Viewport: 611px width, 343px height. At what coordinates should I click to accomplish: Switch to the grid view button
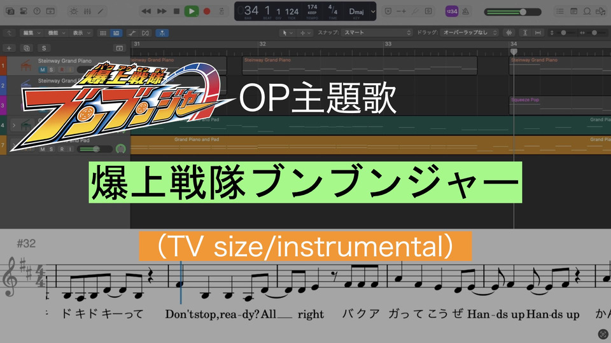tap(103, 33)
